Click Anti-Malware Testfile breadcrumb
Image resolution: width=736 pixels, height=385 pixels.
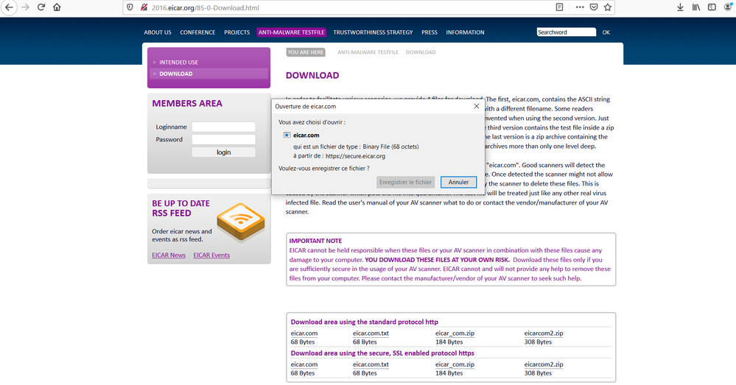(x=368, y=52)
